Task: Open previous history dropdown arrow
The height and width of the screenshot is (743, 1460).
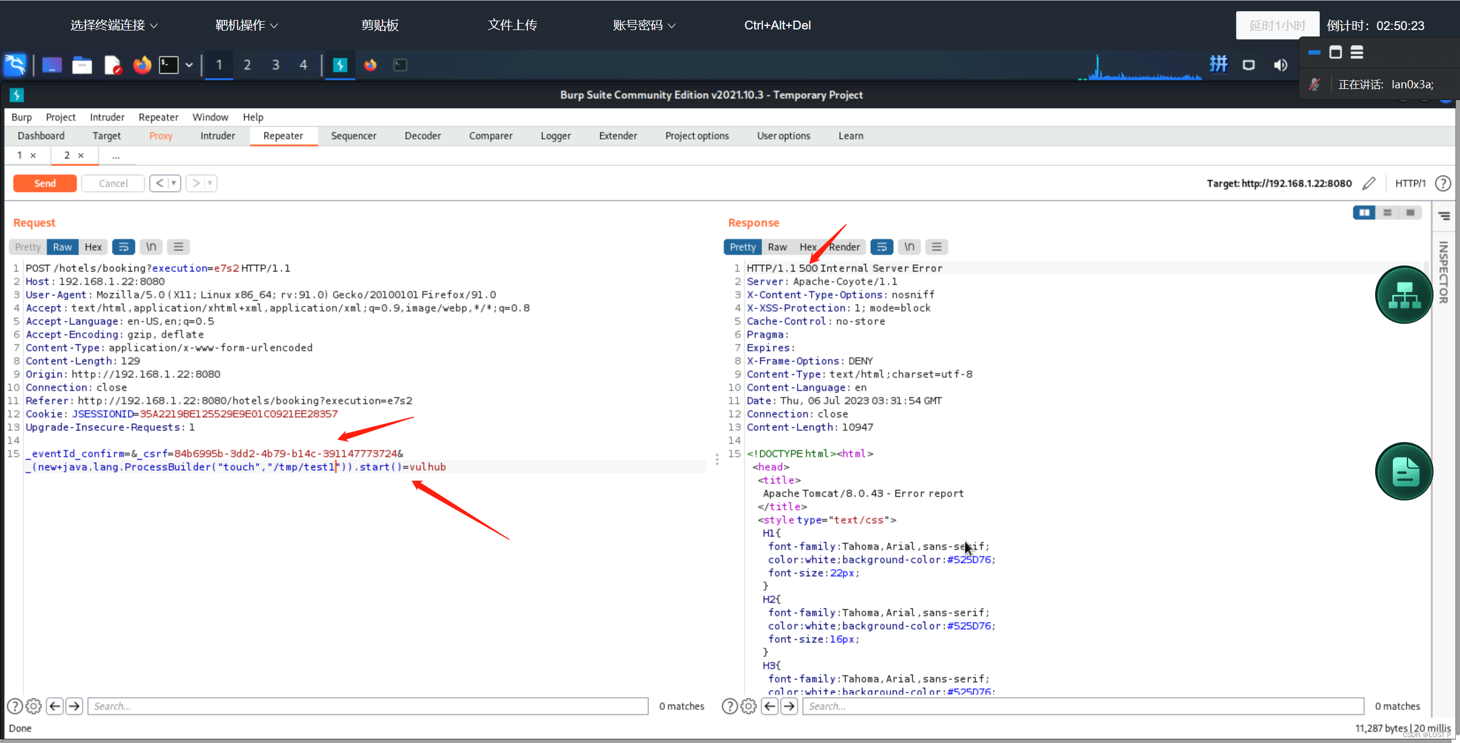Action: pyautogui.click(x=174, y=183)
